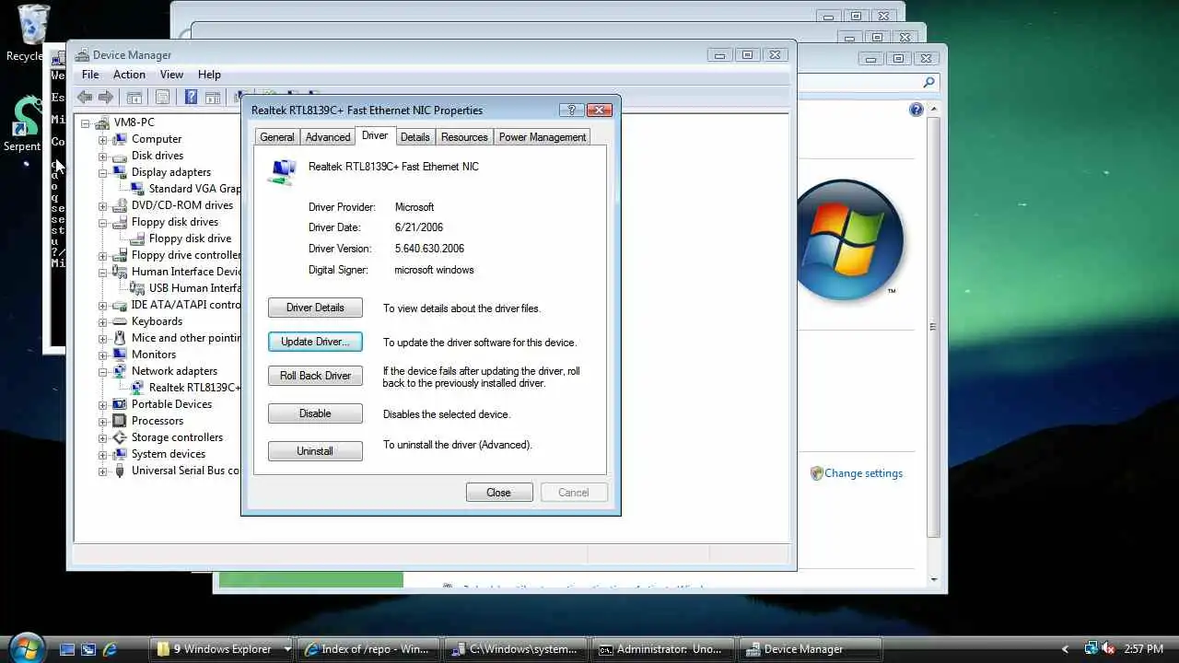
Task: Switch to the Details tab
Action: [414, 137]
